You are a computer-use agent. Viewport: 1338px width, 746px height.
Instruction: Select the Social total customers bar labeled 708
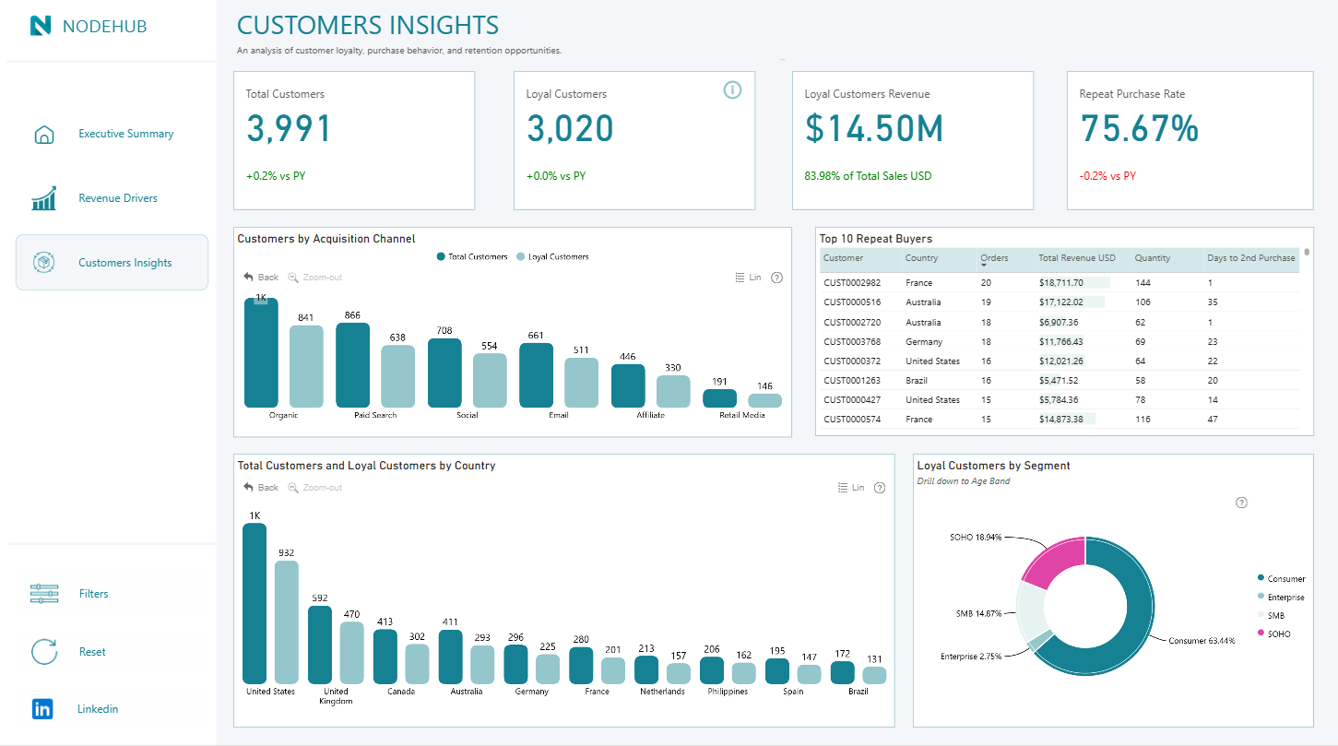444,373
